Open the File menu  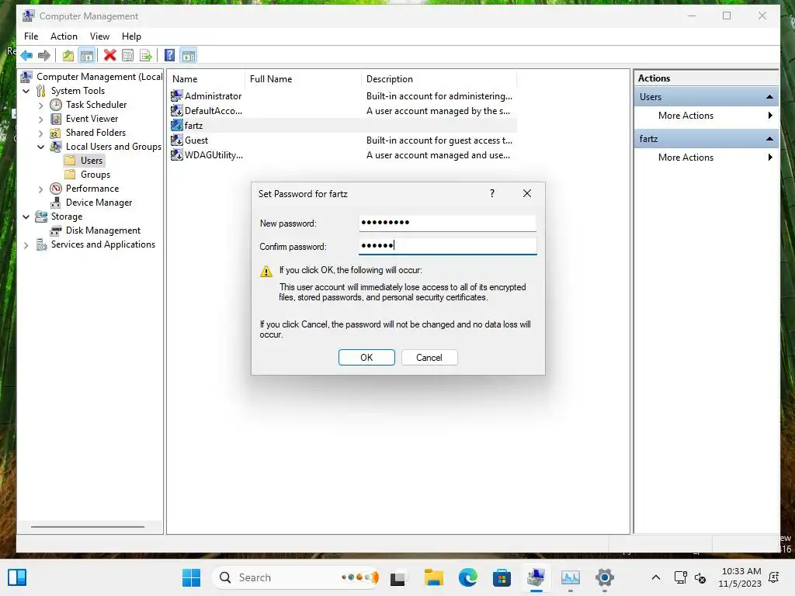pyautogui.click(x=31, y=36)
